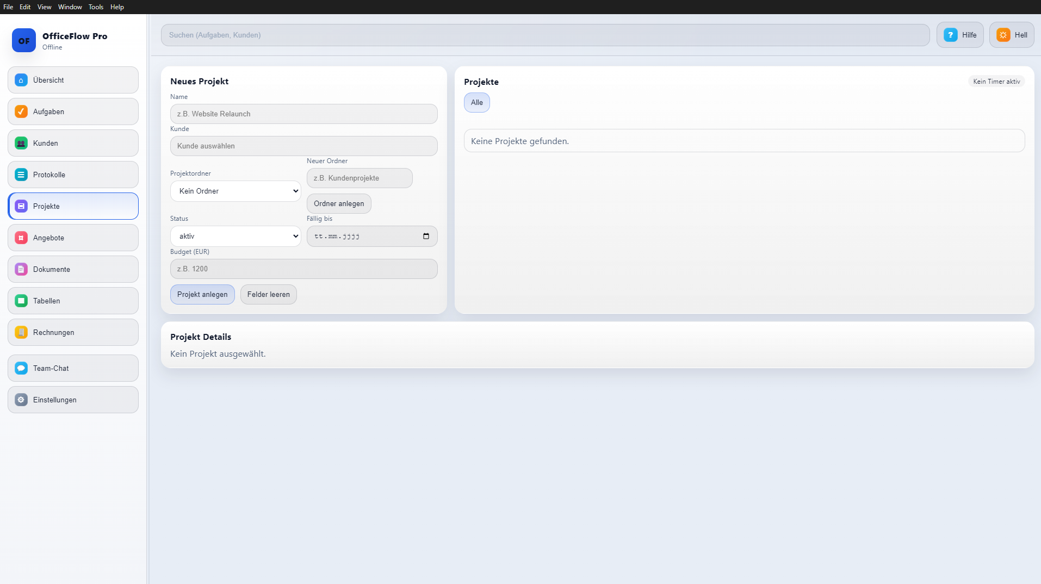Screen dimensions: 1041x584
Task: Click the Neues Projekt heading
Action: coord(199,81)
